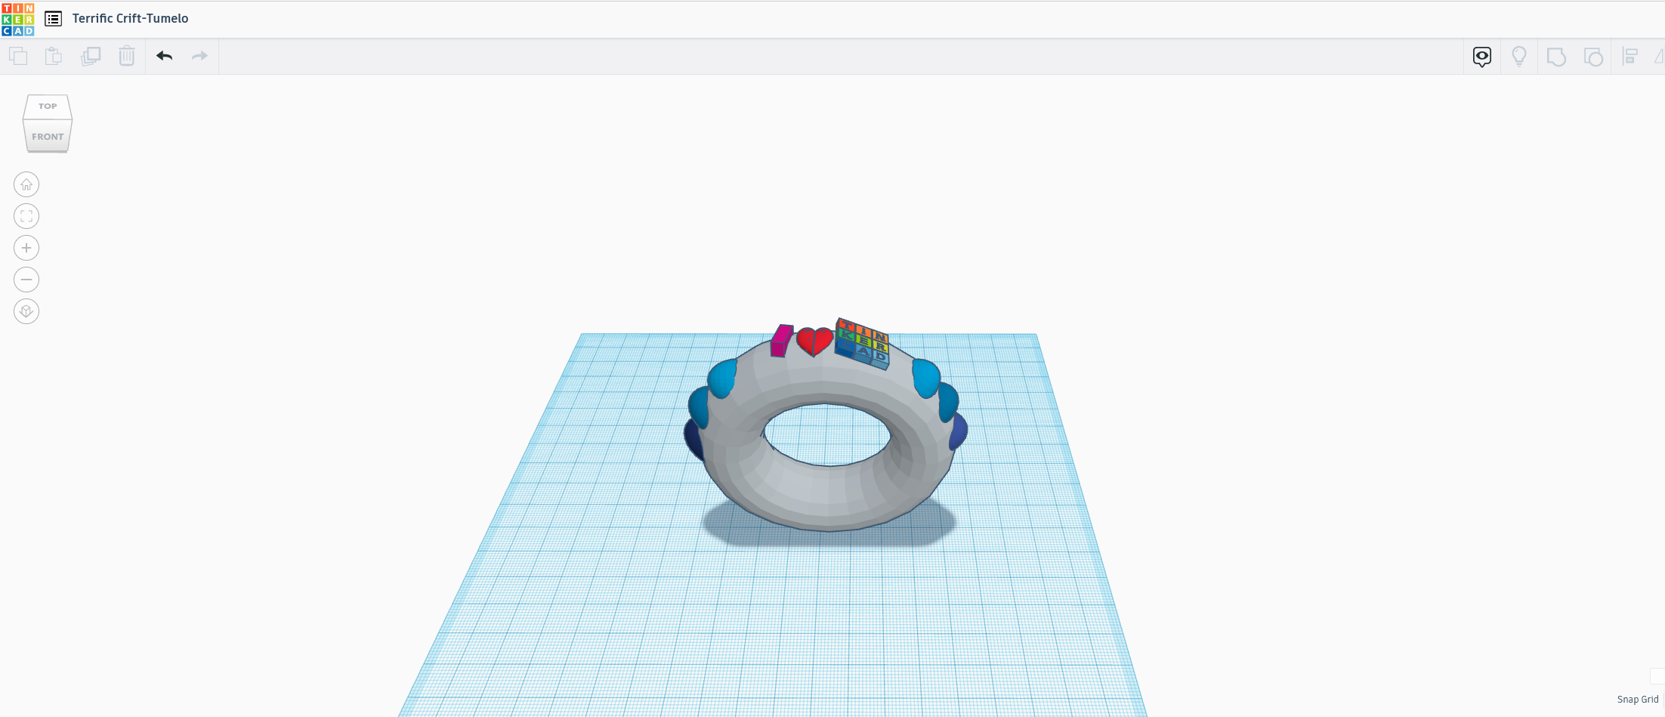This screenshot has height=717, width=1665.
Task: Click TOP on the view cube
Action: click(x=47, y=106)
